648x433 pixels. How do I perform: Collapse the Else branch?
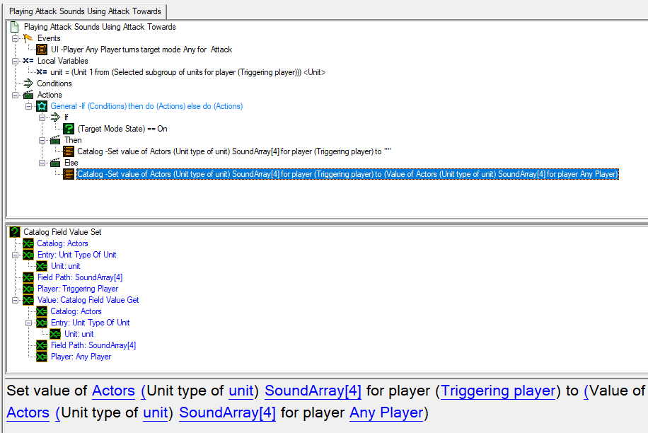[42, 163]
